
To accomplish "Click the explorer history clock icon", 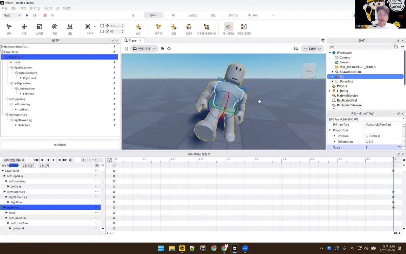I will pos(396,47).
